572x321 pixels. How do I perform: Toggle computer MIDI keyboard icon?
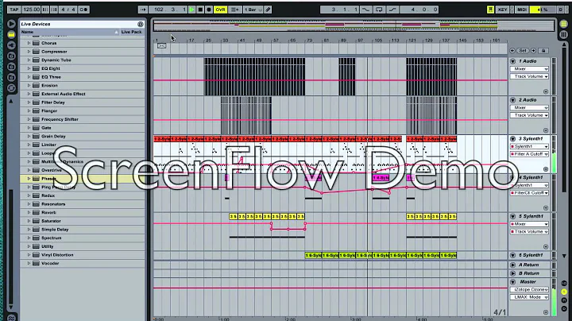[x=490, y=10]
